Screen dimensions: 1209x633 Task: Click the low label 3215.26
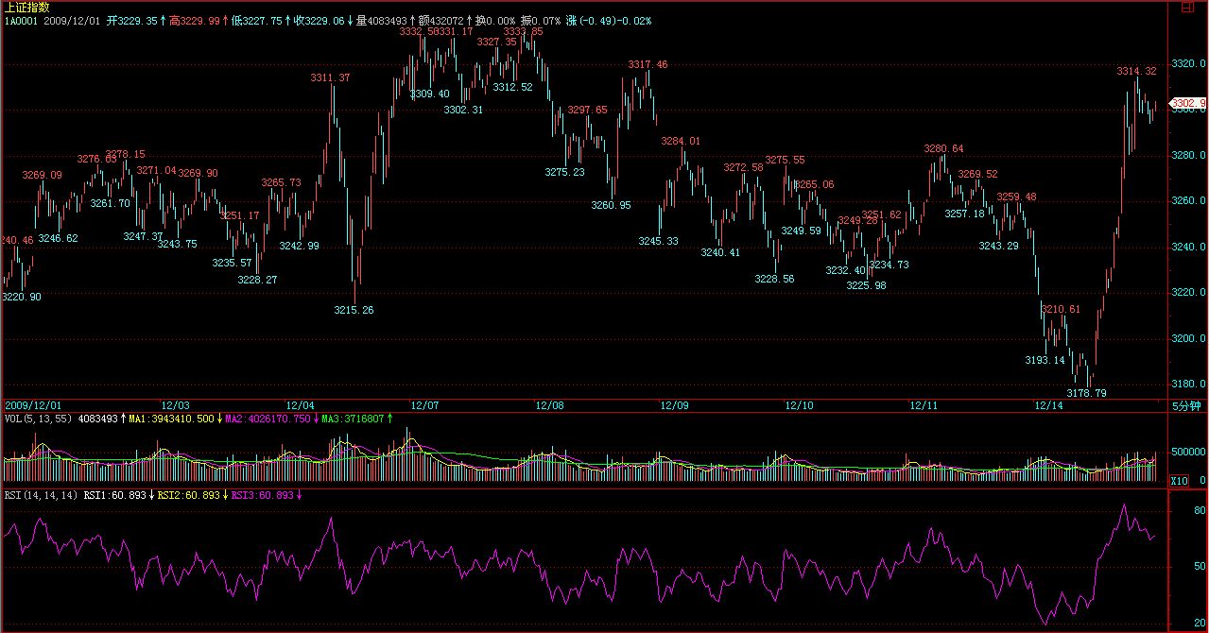click(x=354, y=310)
